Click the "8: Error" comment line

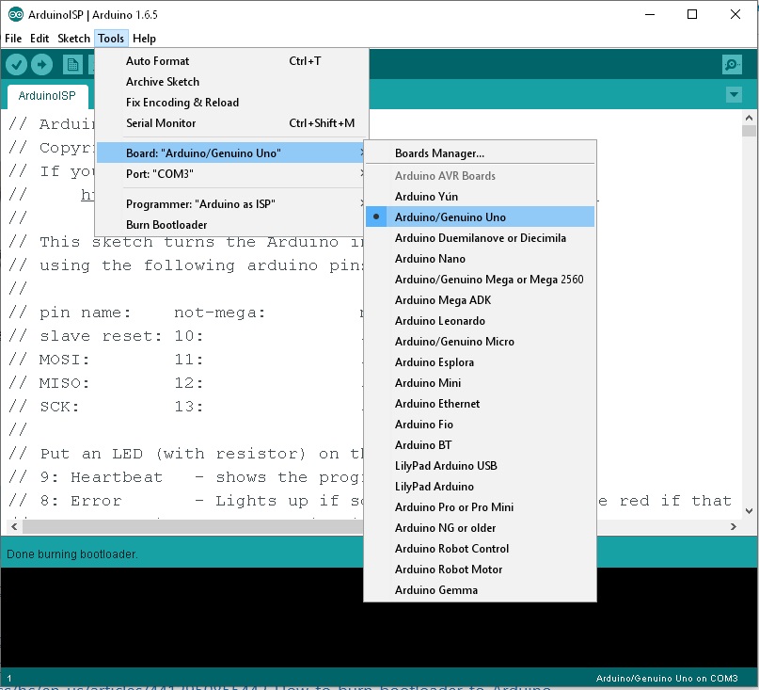click(x=186, y=501)
